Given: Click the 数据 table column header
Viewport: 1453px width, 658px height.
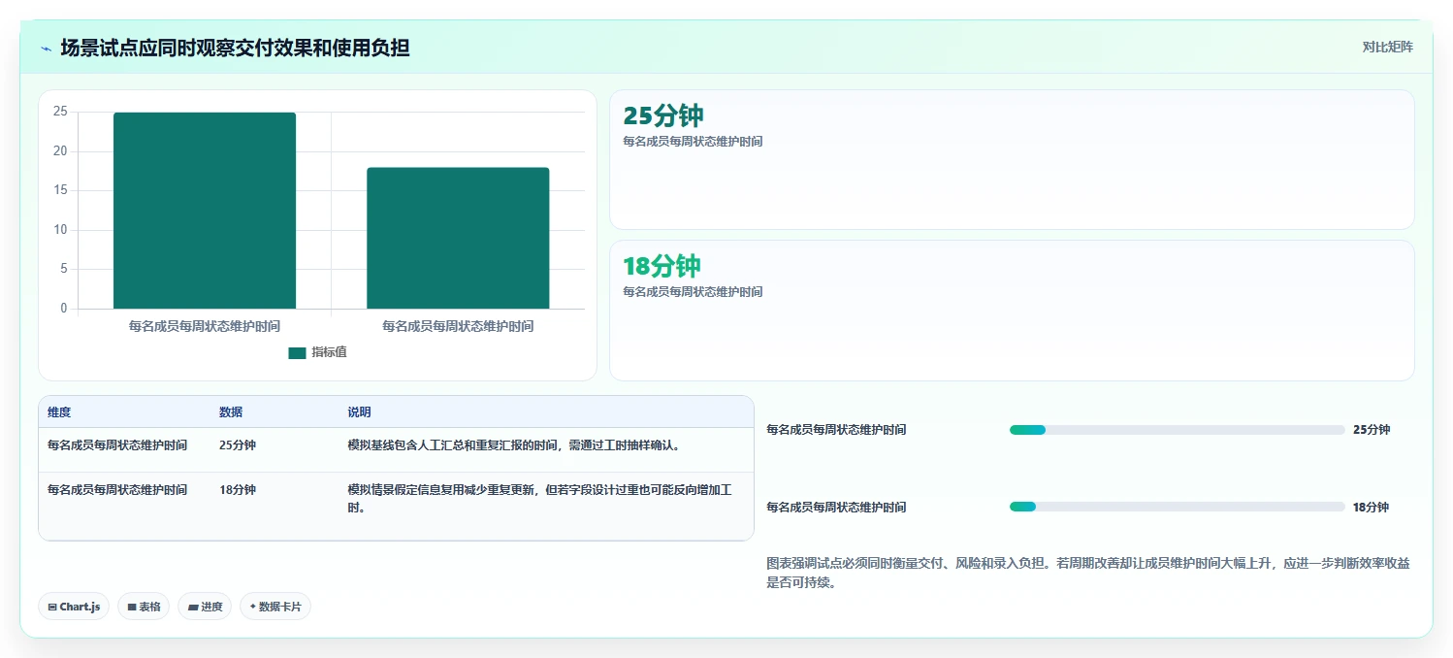Looking at the screenshot, I should 231,412.
